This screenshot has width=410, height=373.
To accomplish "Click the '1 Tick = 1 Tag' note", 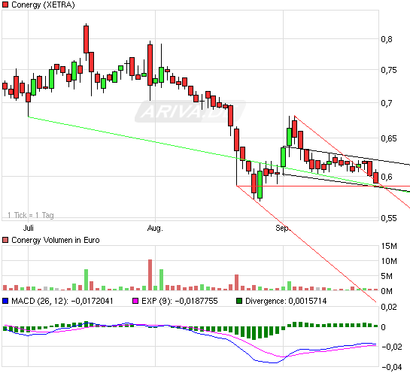I will click(x=31, y=215).
